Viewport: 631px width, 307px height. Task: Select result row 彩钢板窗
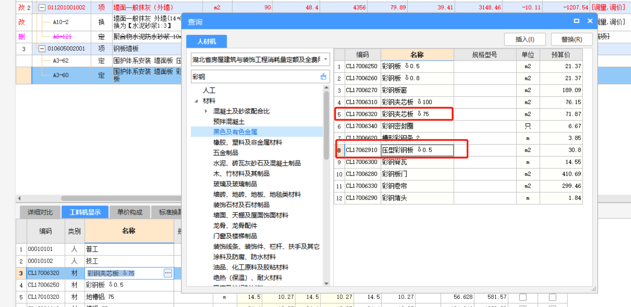coord(458,90)
